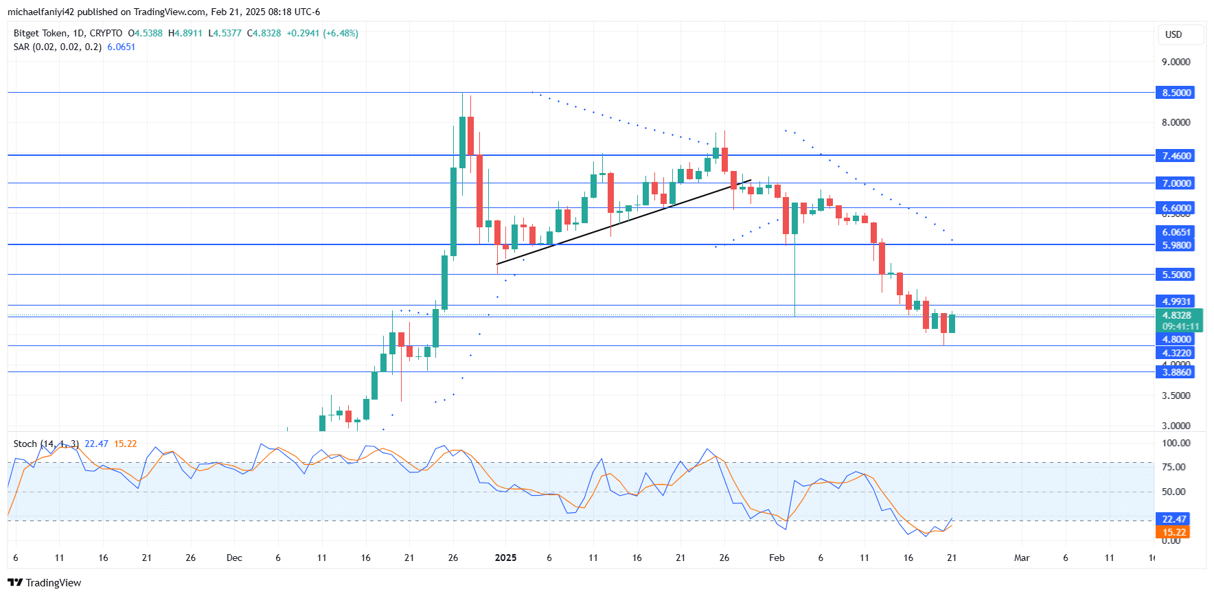1214x596 pixels.
Task: Click the Stoch orange value 15.22 in the legend
Action: click(x=126, y=444)
